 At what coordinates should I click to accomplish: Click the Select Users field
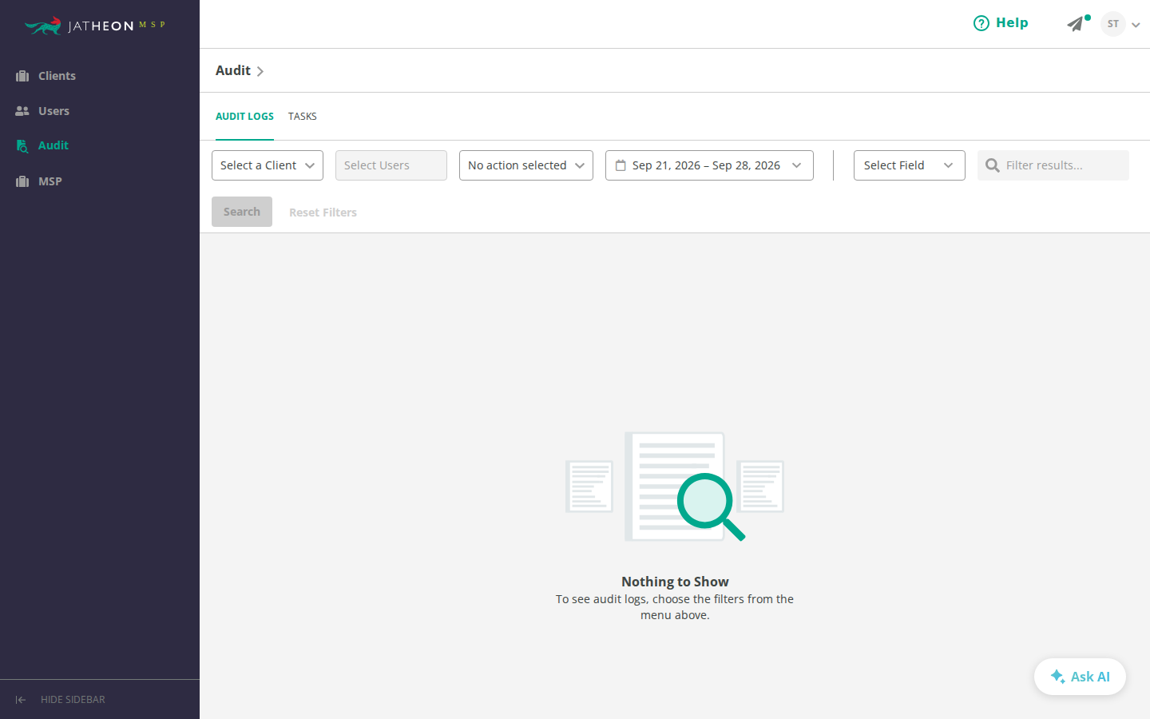[391, 165]
